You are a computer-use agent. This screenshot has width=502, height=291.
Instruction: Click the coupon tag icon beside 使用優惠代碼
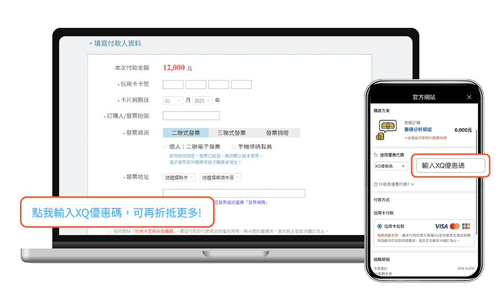click(375, 155)
